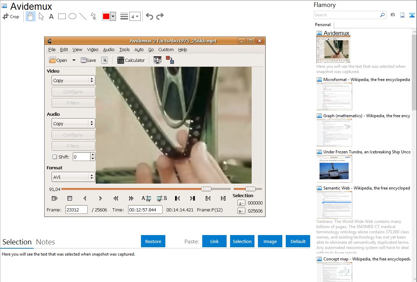The height and width of the screenshot is (282, 417).
Task: Focus the Flamory Search field
Action: point(347,15)
